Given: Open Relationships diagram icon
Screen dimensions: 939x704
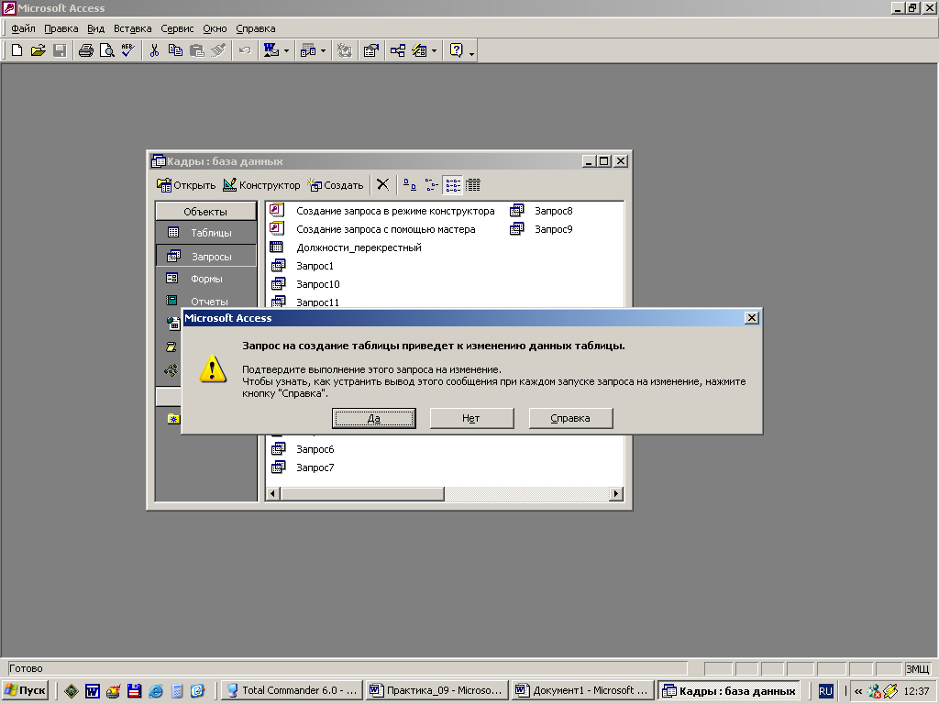Looking at the screenshot, I should coord(398,51).
